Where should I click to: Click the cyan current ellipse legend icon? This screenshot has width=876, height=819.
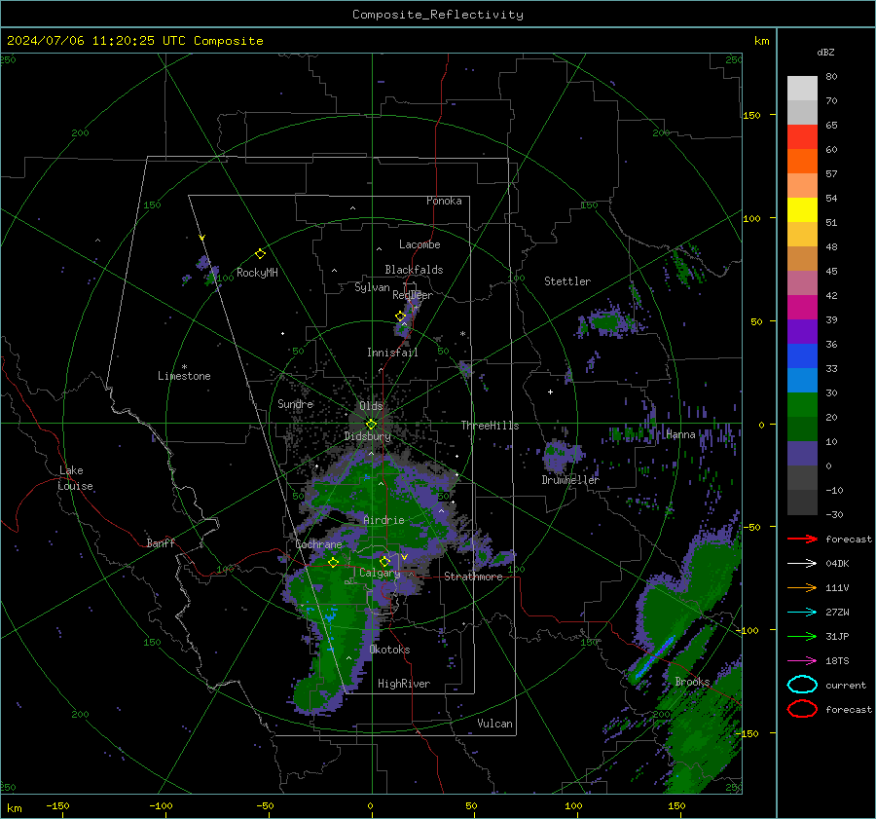pos(802,685)
